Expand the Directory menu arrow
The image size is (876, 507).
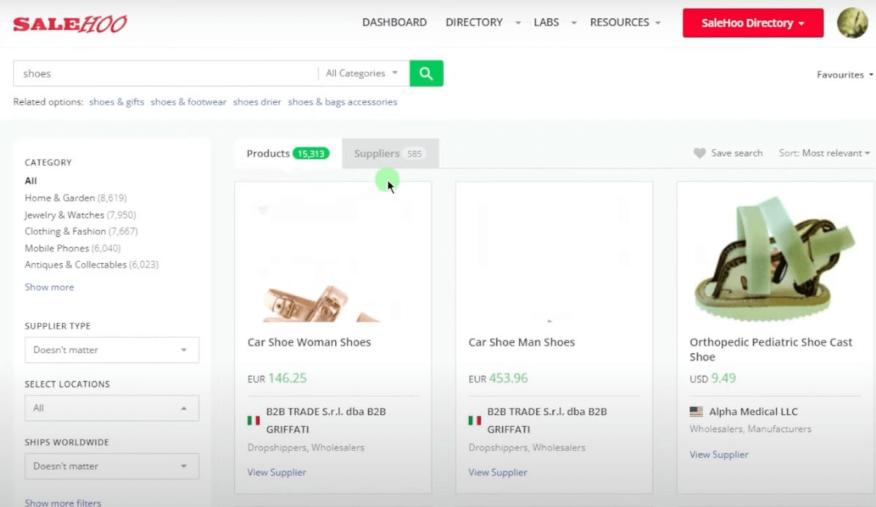click(x=518, y=23)
